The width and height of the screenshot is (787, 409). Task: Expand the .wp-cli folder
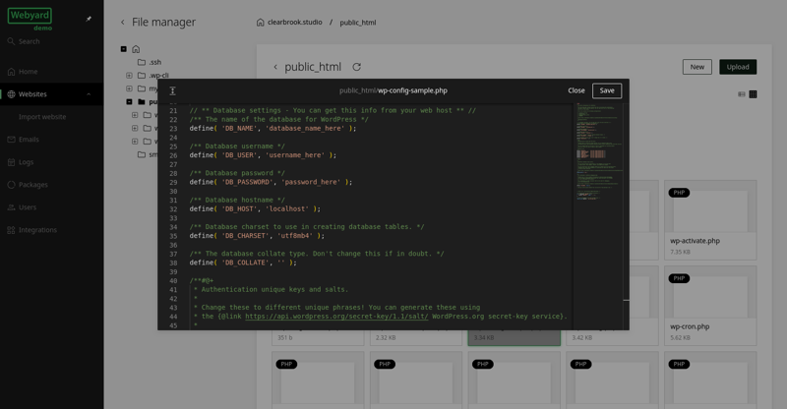[129, 76]
